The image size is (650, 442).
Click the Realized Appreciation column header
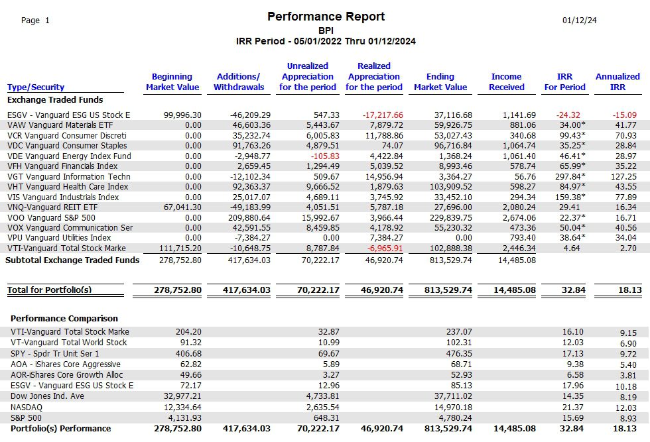click(x=374, y=76)
